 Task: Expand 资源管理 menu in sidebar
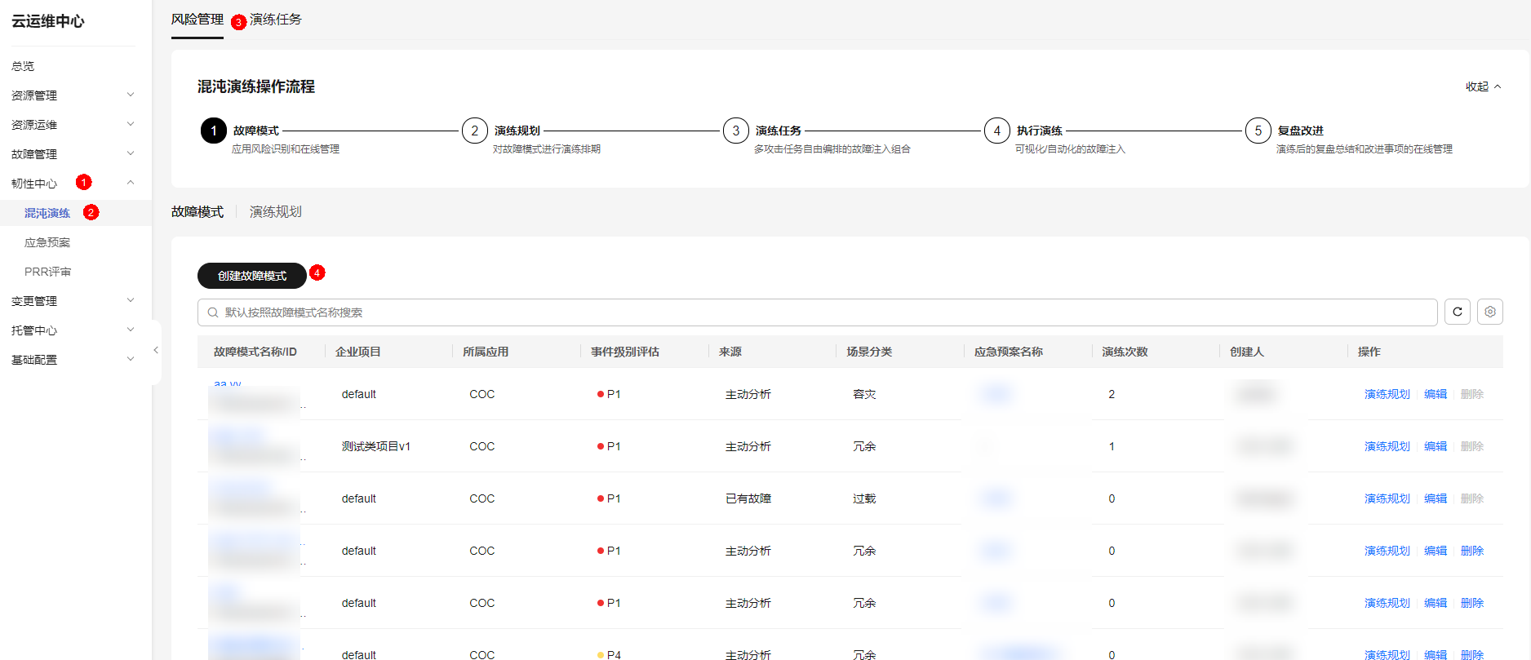pos(73,95)
